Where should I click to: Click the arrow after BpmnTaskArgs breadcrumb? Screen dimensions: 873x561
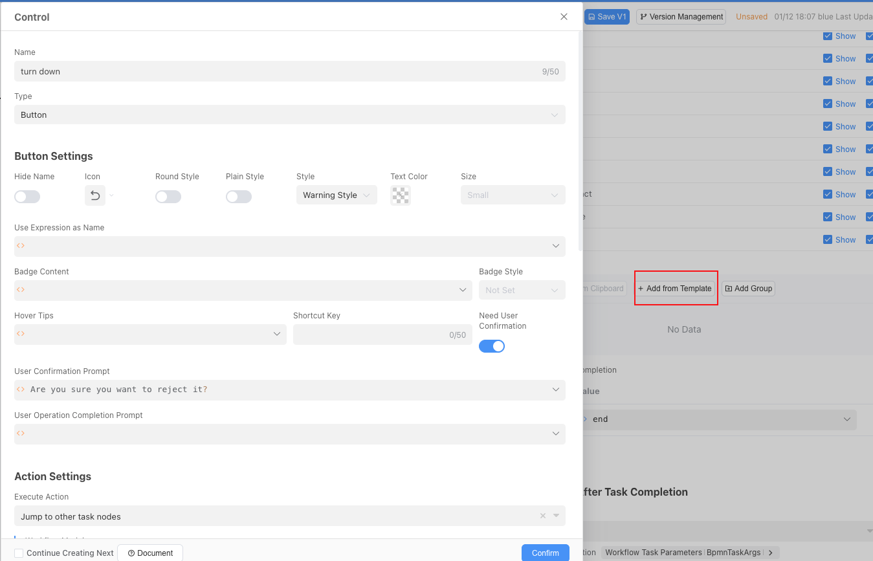[770, 553]
